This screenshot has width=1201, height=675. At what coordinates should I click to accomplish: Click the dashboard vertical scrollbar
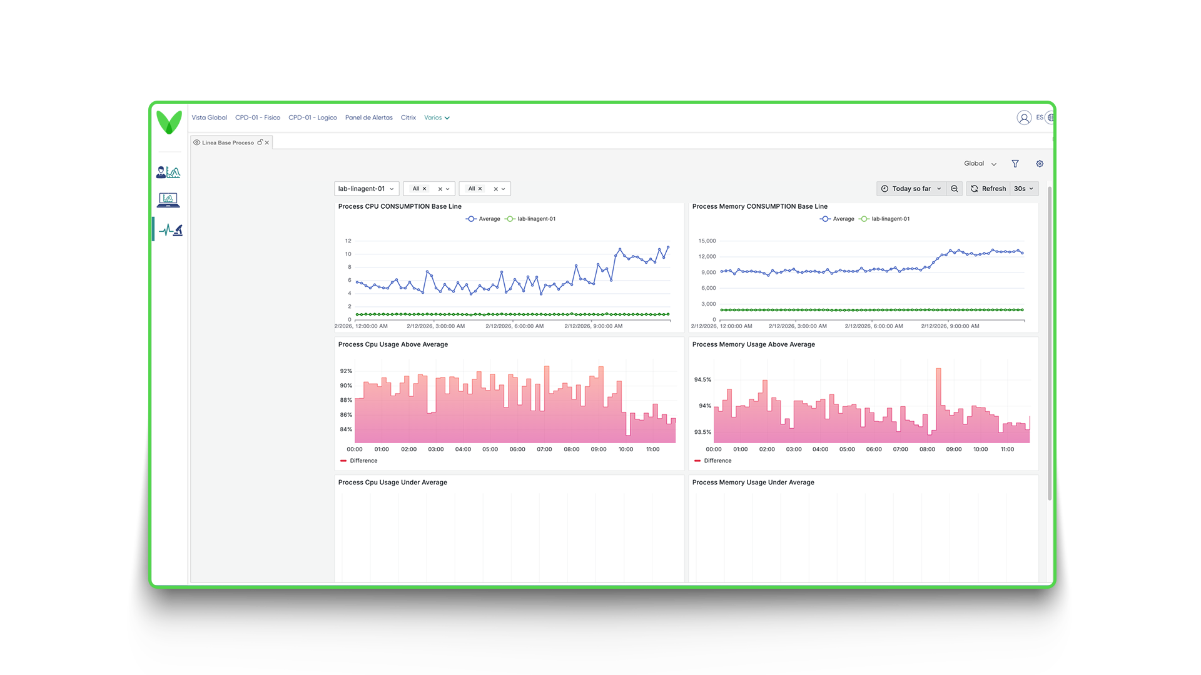coord(1050,344)
